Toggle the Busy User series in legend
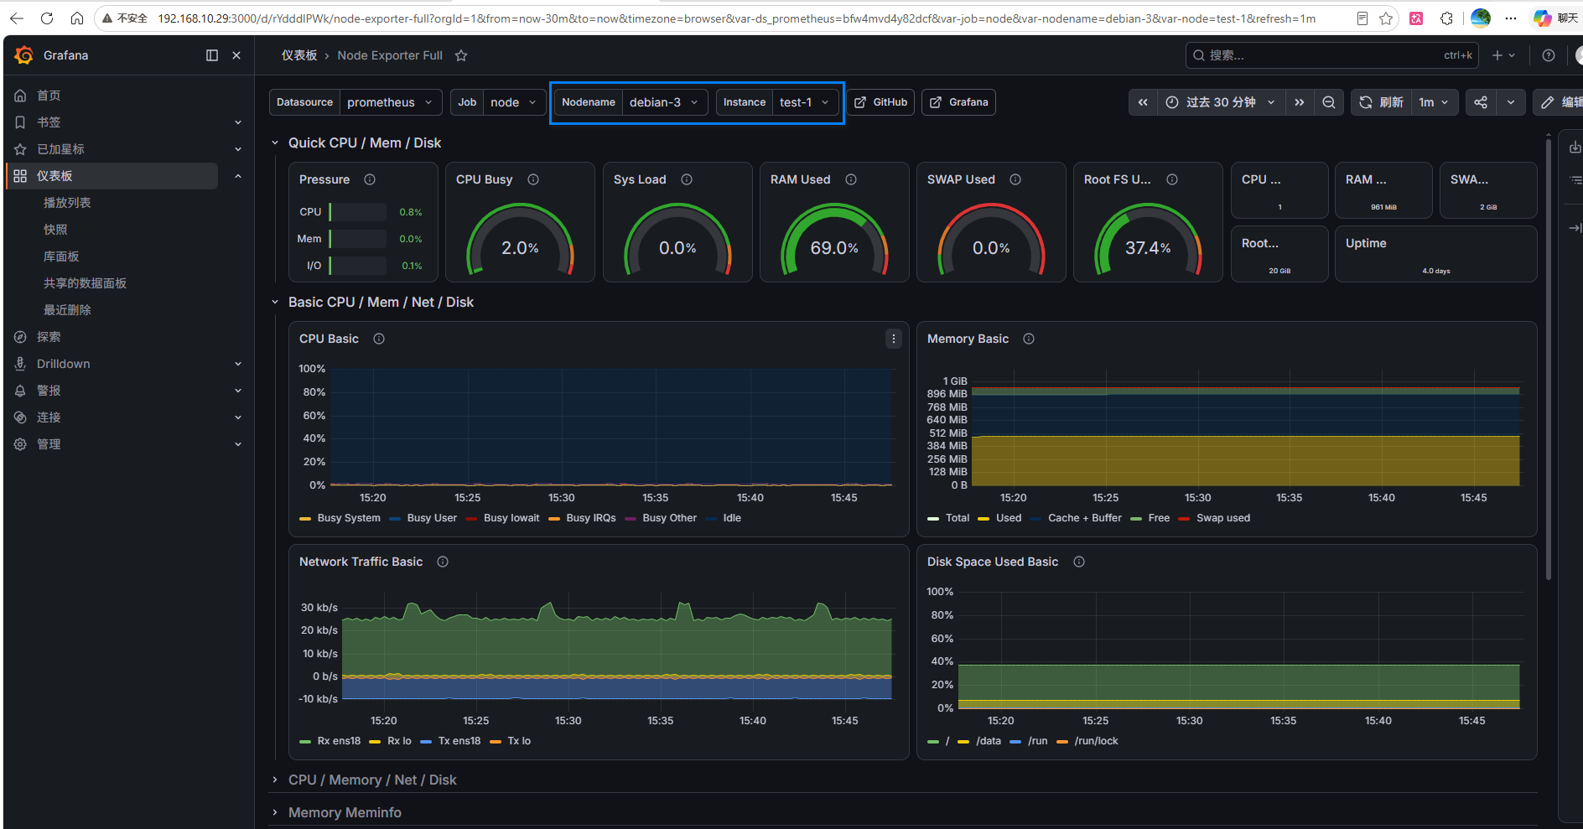The width and height of the screenshot is (1583, 829). click(x=432, y=518)
